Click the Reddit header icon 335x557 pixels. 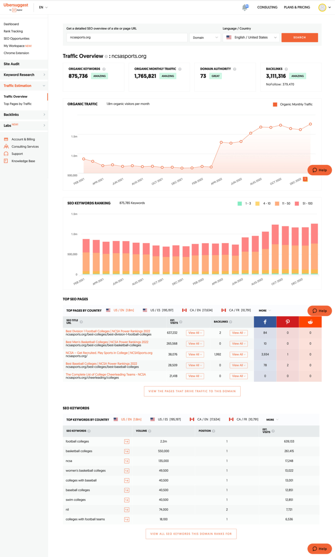pyautogui.click(x=310, y=322)
